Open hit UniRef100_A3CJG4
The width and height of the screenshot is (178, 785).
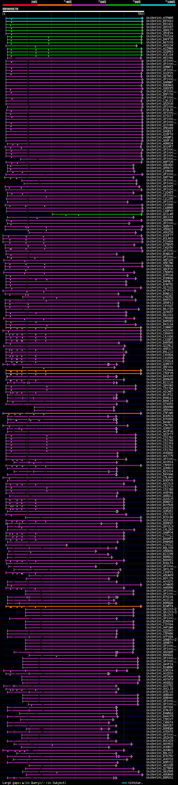tap(160, 55)
